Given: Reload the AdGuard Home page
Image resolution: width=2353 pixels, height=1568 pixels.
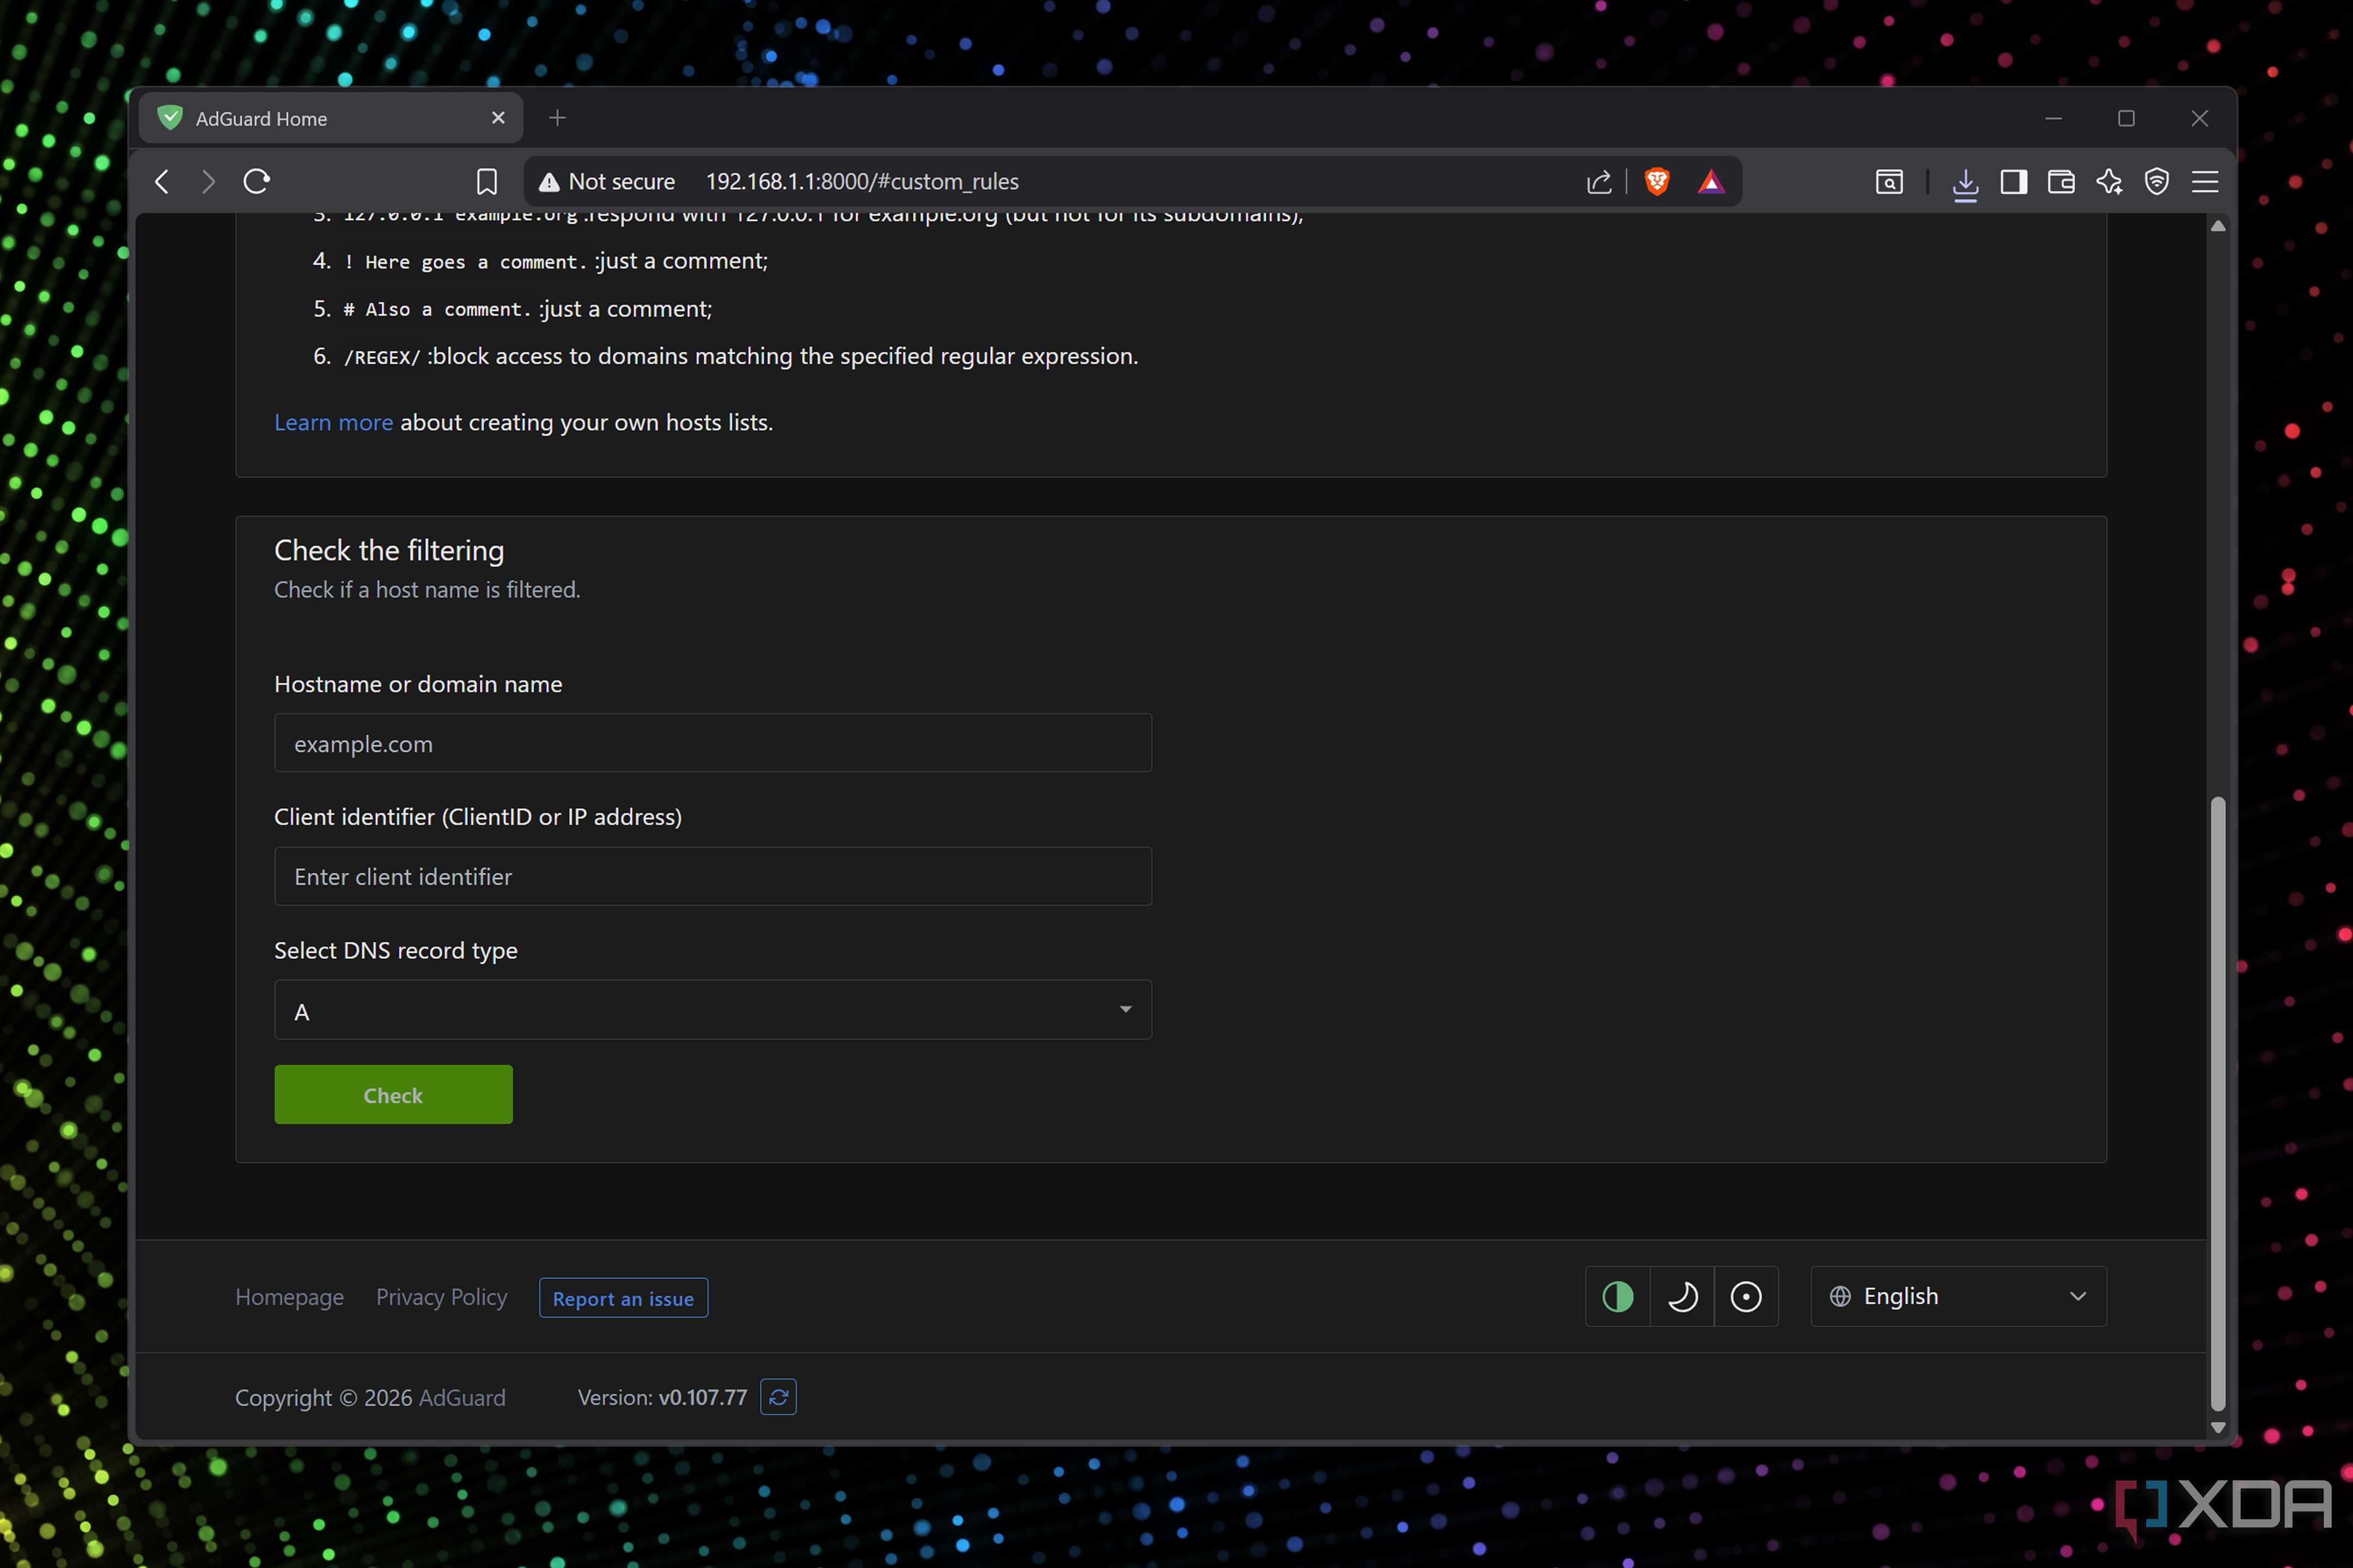Looking at the screenshot, I should click(x=257, y=181).
